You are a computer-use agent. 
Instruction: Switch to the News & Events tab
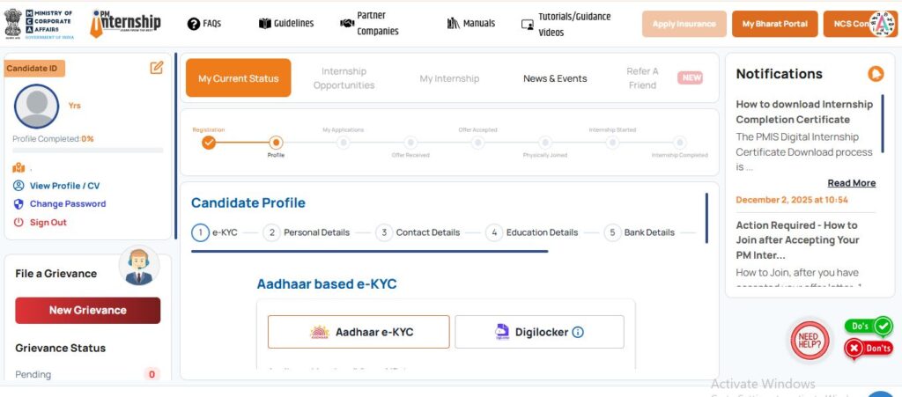coord(555,78)
